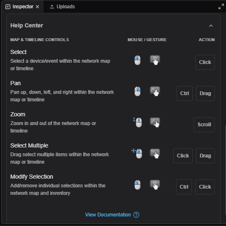Viewport: 226px width, 226px height.
Task: Click the documentation help question mark icon
Action: click(136, 215)
